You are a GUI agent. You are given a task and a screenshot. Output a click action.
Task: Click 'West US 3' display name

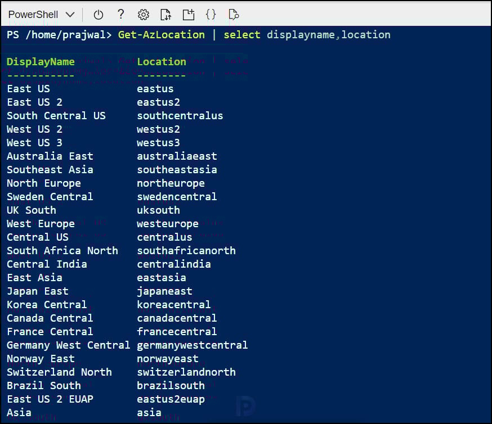click(x=34, y=143)
